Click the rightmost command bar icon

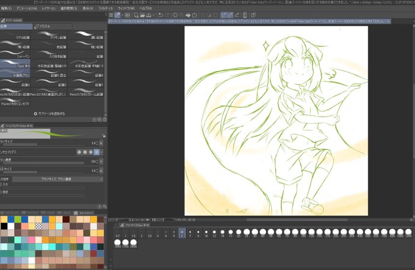tap(253, 15)
